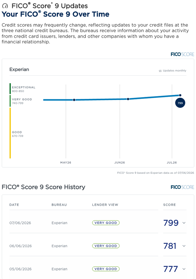The width and height of the screenshot is (196, 279).
Task: Click the Experian chart title
Action: (19, 69)
